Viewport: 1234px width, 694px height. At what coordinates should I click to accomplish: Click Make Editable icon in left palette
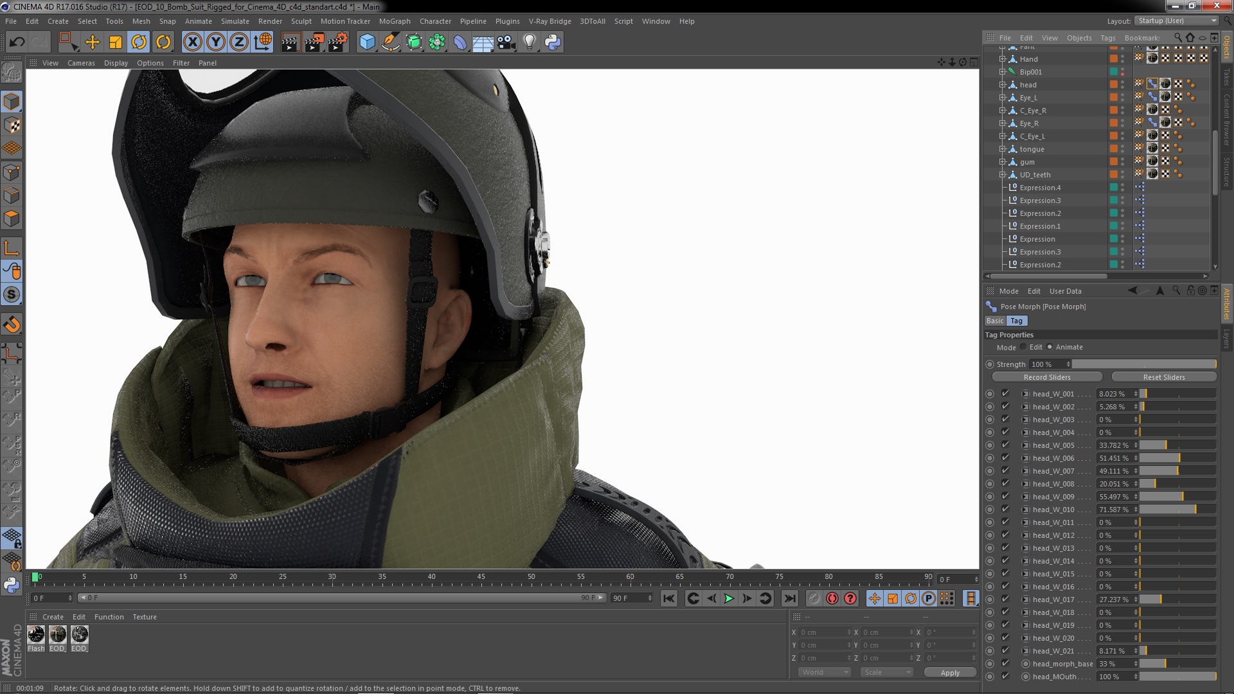click(x=12, y=73)
